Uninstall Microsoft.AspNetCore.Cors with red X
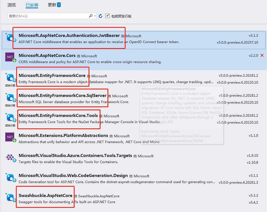This screenshot has width=267, height=212. 262,55
